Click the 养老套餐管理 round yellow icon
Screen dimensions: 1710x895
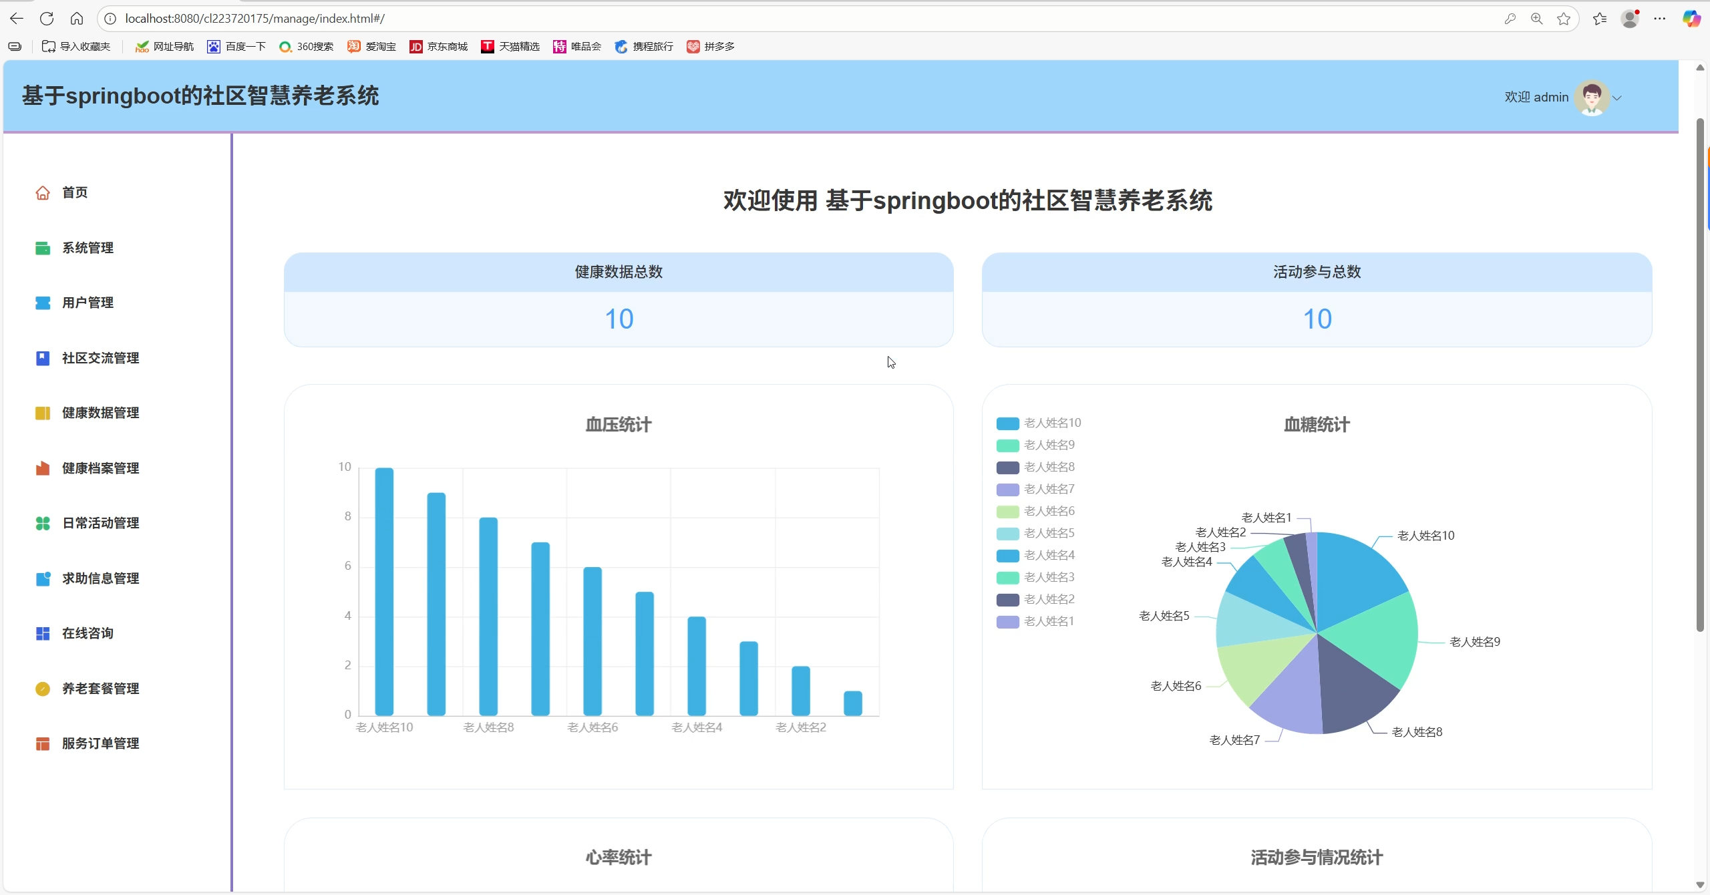click(x=43, y=689)
